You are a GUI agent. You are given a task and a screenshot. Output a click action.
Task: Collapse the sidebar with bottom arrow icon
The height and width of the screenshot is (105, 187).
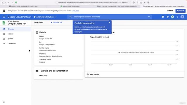click(x=4, y=102)
